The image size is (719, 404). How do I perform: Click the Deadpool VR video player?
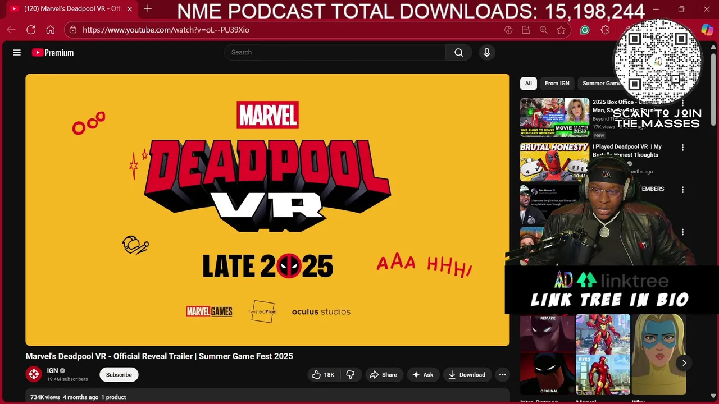pos(267,210)
